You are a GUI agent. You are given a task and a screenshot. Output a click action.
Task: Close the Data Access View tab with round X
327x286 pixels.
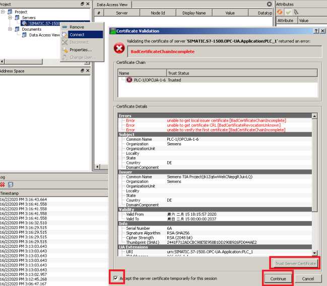pos(269,4)
